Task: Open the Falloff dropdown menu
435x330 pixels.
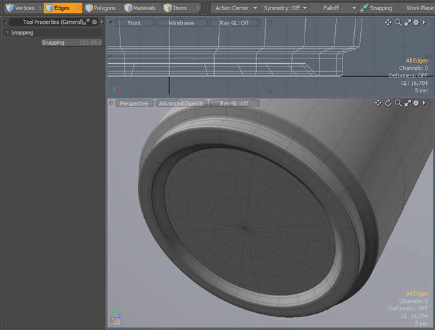Action: click(334, 8)
